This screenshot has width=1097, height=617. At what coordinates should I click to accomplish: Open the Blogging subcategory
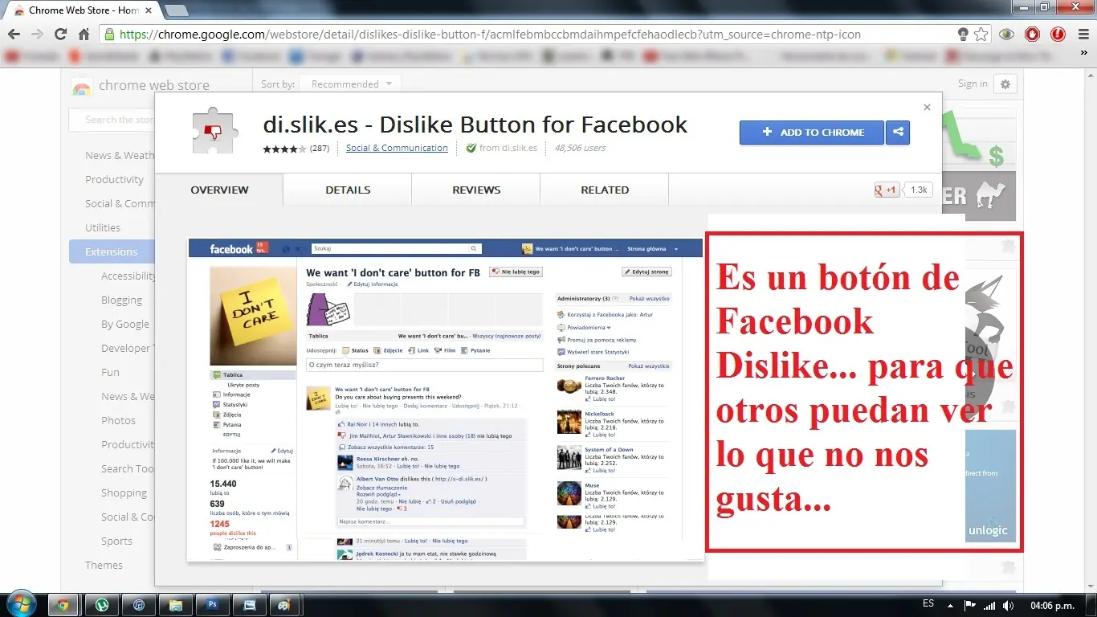pos(121,300)
